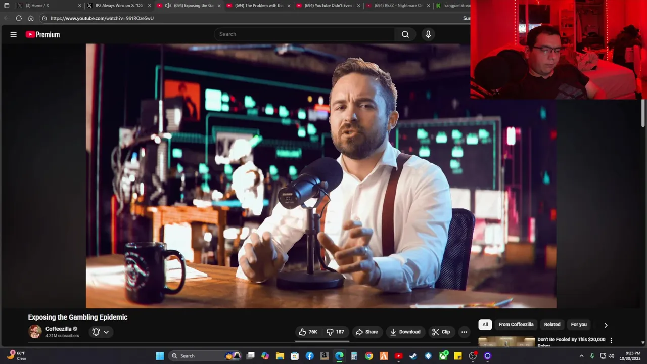647x364 pixels.
Task: Open Microsoft Edge from taskbar
Action: (339, 356)
